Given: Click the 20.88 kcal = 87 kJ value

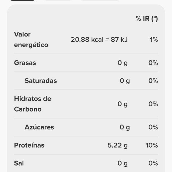Looking at the screenshot, I should point(99,40).
